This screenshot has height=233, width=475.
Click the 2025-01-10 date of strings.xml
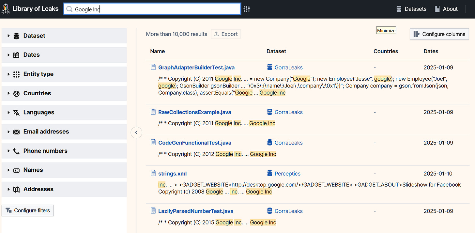[x=438, y=174]
